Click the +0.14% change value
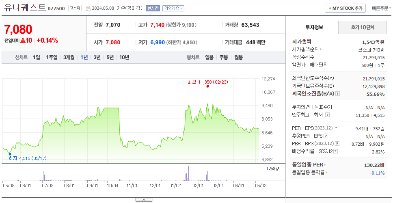The width and height of the screenshot is (393, 203). [x=48, y=40]
